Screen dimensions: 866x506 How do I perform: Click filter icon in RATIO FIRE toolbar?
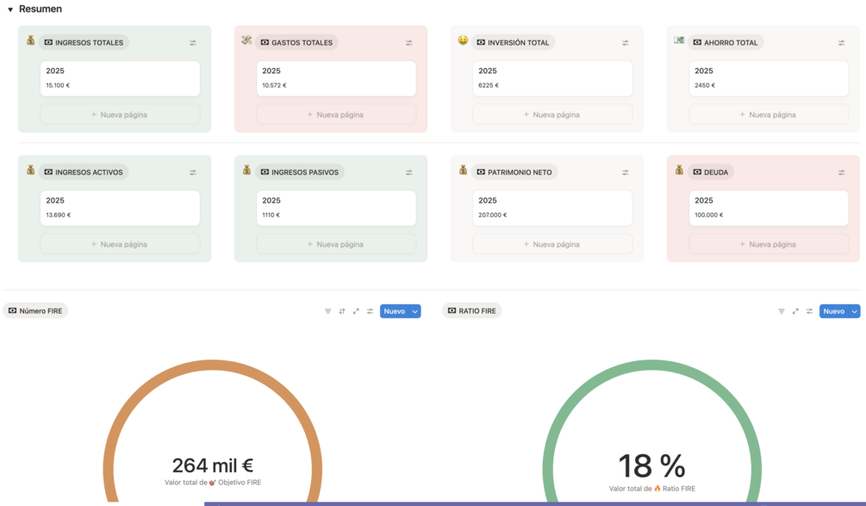(782, 311)
